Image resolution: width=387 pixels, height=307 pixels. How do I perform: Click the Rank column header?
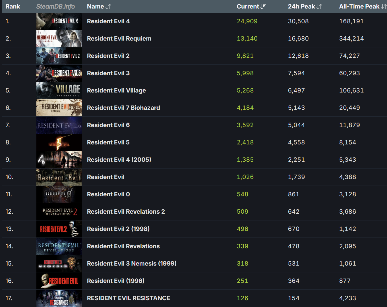(13, 7)
